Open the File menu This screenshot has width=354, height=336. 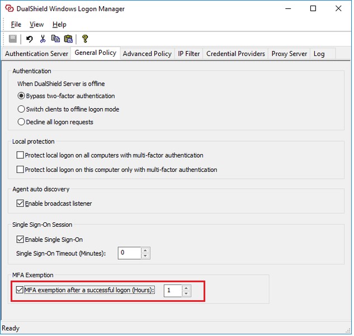tap(16, 25)
